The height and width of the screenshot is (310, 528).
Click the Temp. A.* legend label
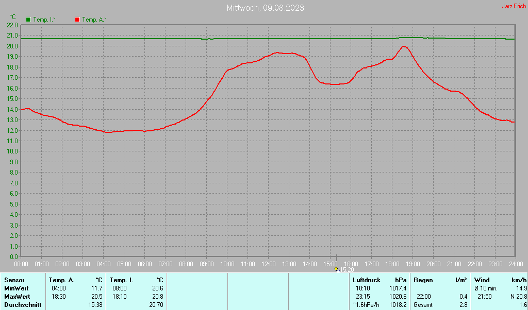click(94, 20)
